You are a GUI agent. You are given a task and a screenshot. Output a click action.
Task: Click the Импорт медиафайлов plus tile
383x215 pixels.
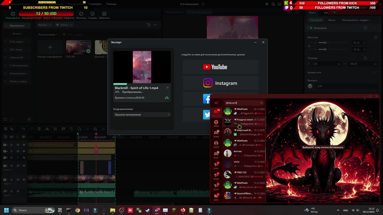pyautogui.click(x=50, y=47)
